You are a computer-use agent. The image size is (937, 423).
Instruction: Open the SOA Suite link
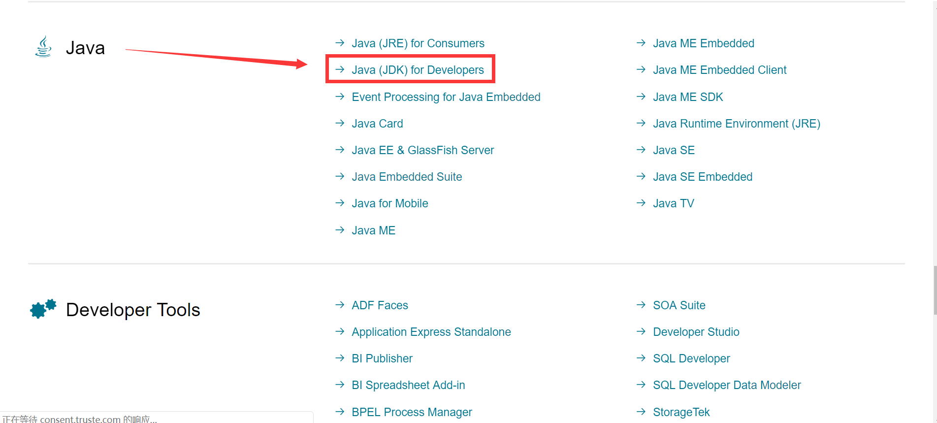click(679, 305)
